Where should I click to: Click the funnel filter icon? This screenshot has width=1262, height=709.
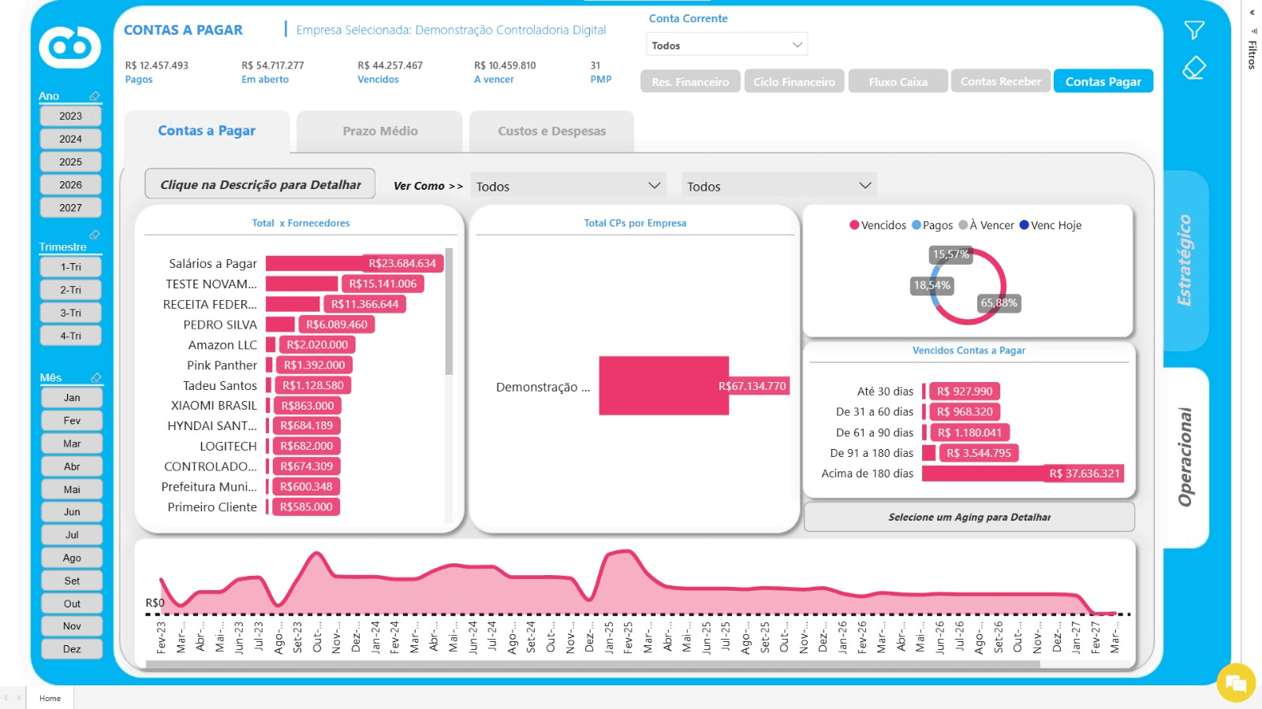(x=1194, y=30)
